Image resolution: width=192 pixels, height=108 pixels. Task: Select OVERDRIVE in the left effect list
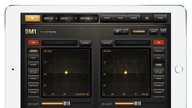pos(34,51)
